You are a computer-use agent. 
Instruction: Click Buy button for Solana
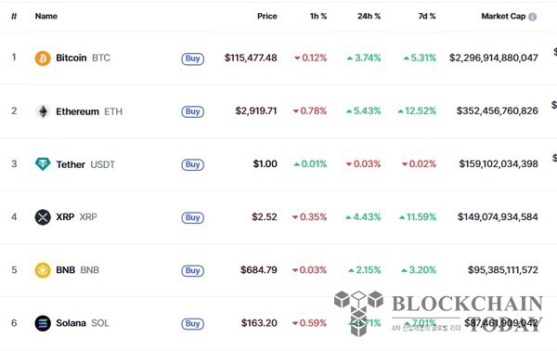coord(192,324)
